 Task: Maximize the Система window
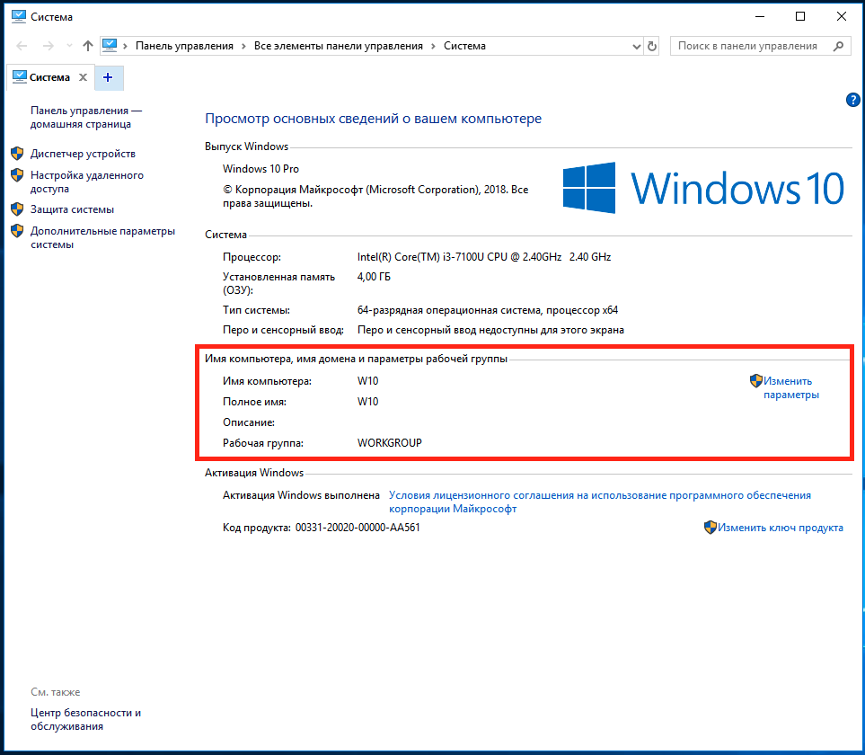coord(800,16)
